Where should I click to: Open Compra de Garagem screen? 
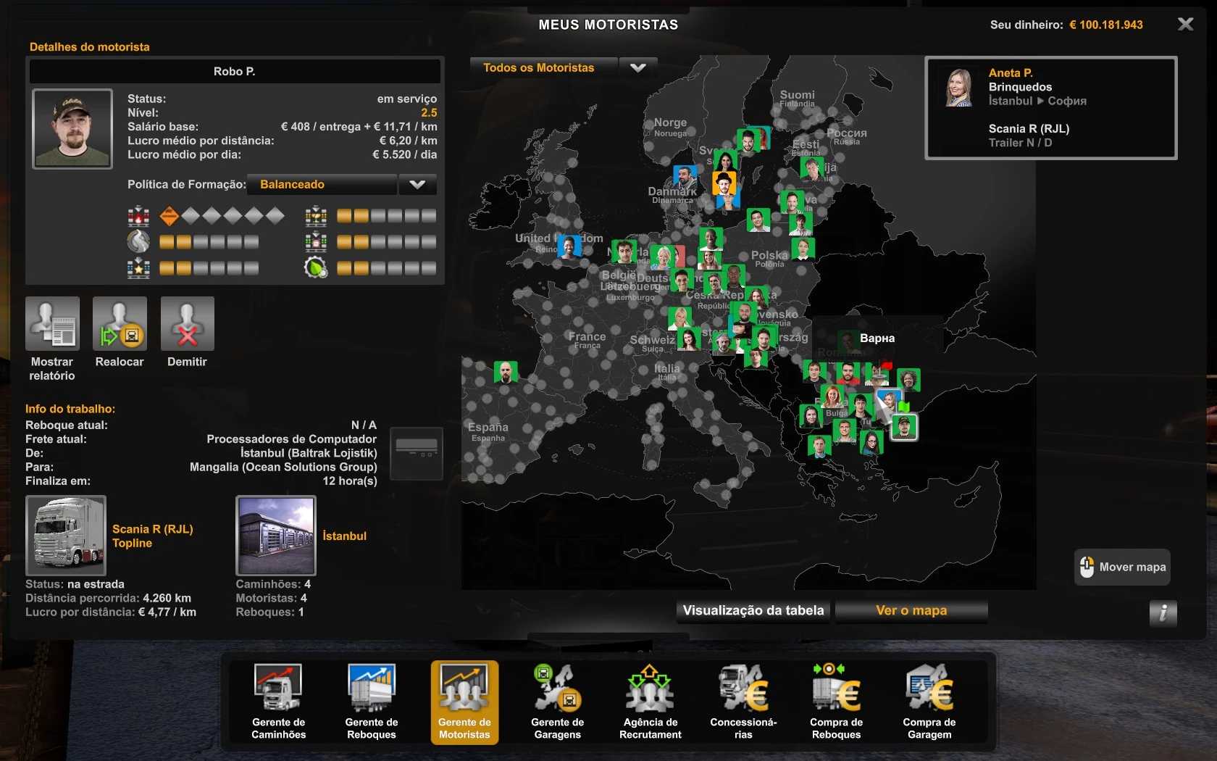coord(929,701)
